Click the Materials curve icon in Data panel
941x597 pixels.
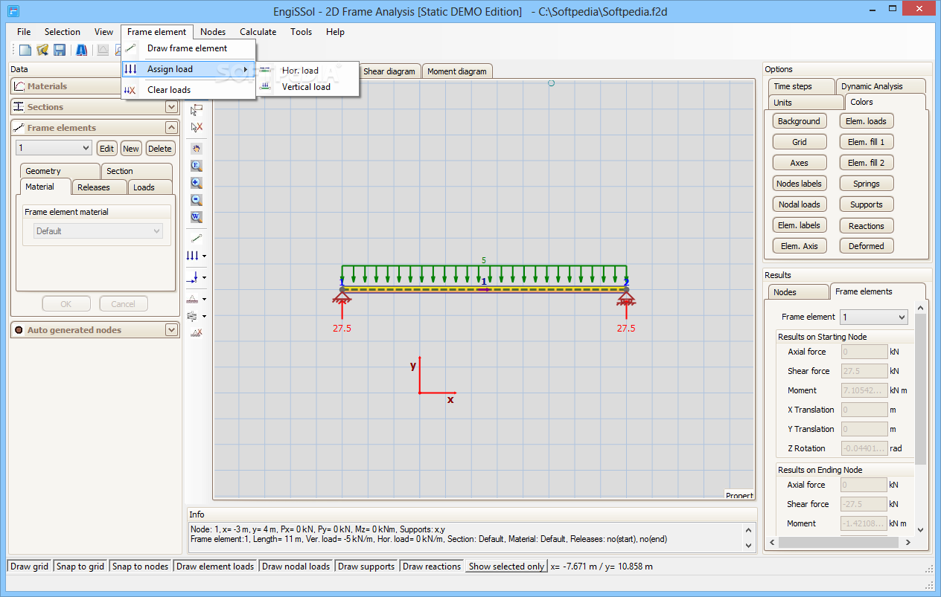click(19, 86)
